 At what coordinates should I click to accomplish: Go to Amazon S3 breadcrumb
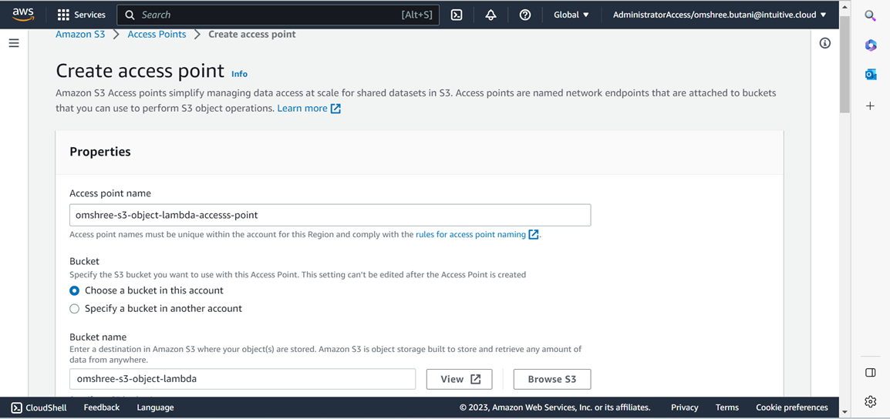(x=80, y=34)
